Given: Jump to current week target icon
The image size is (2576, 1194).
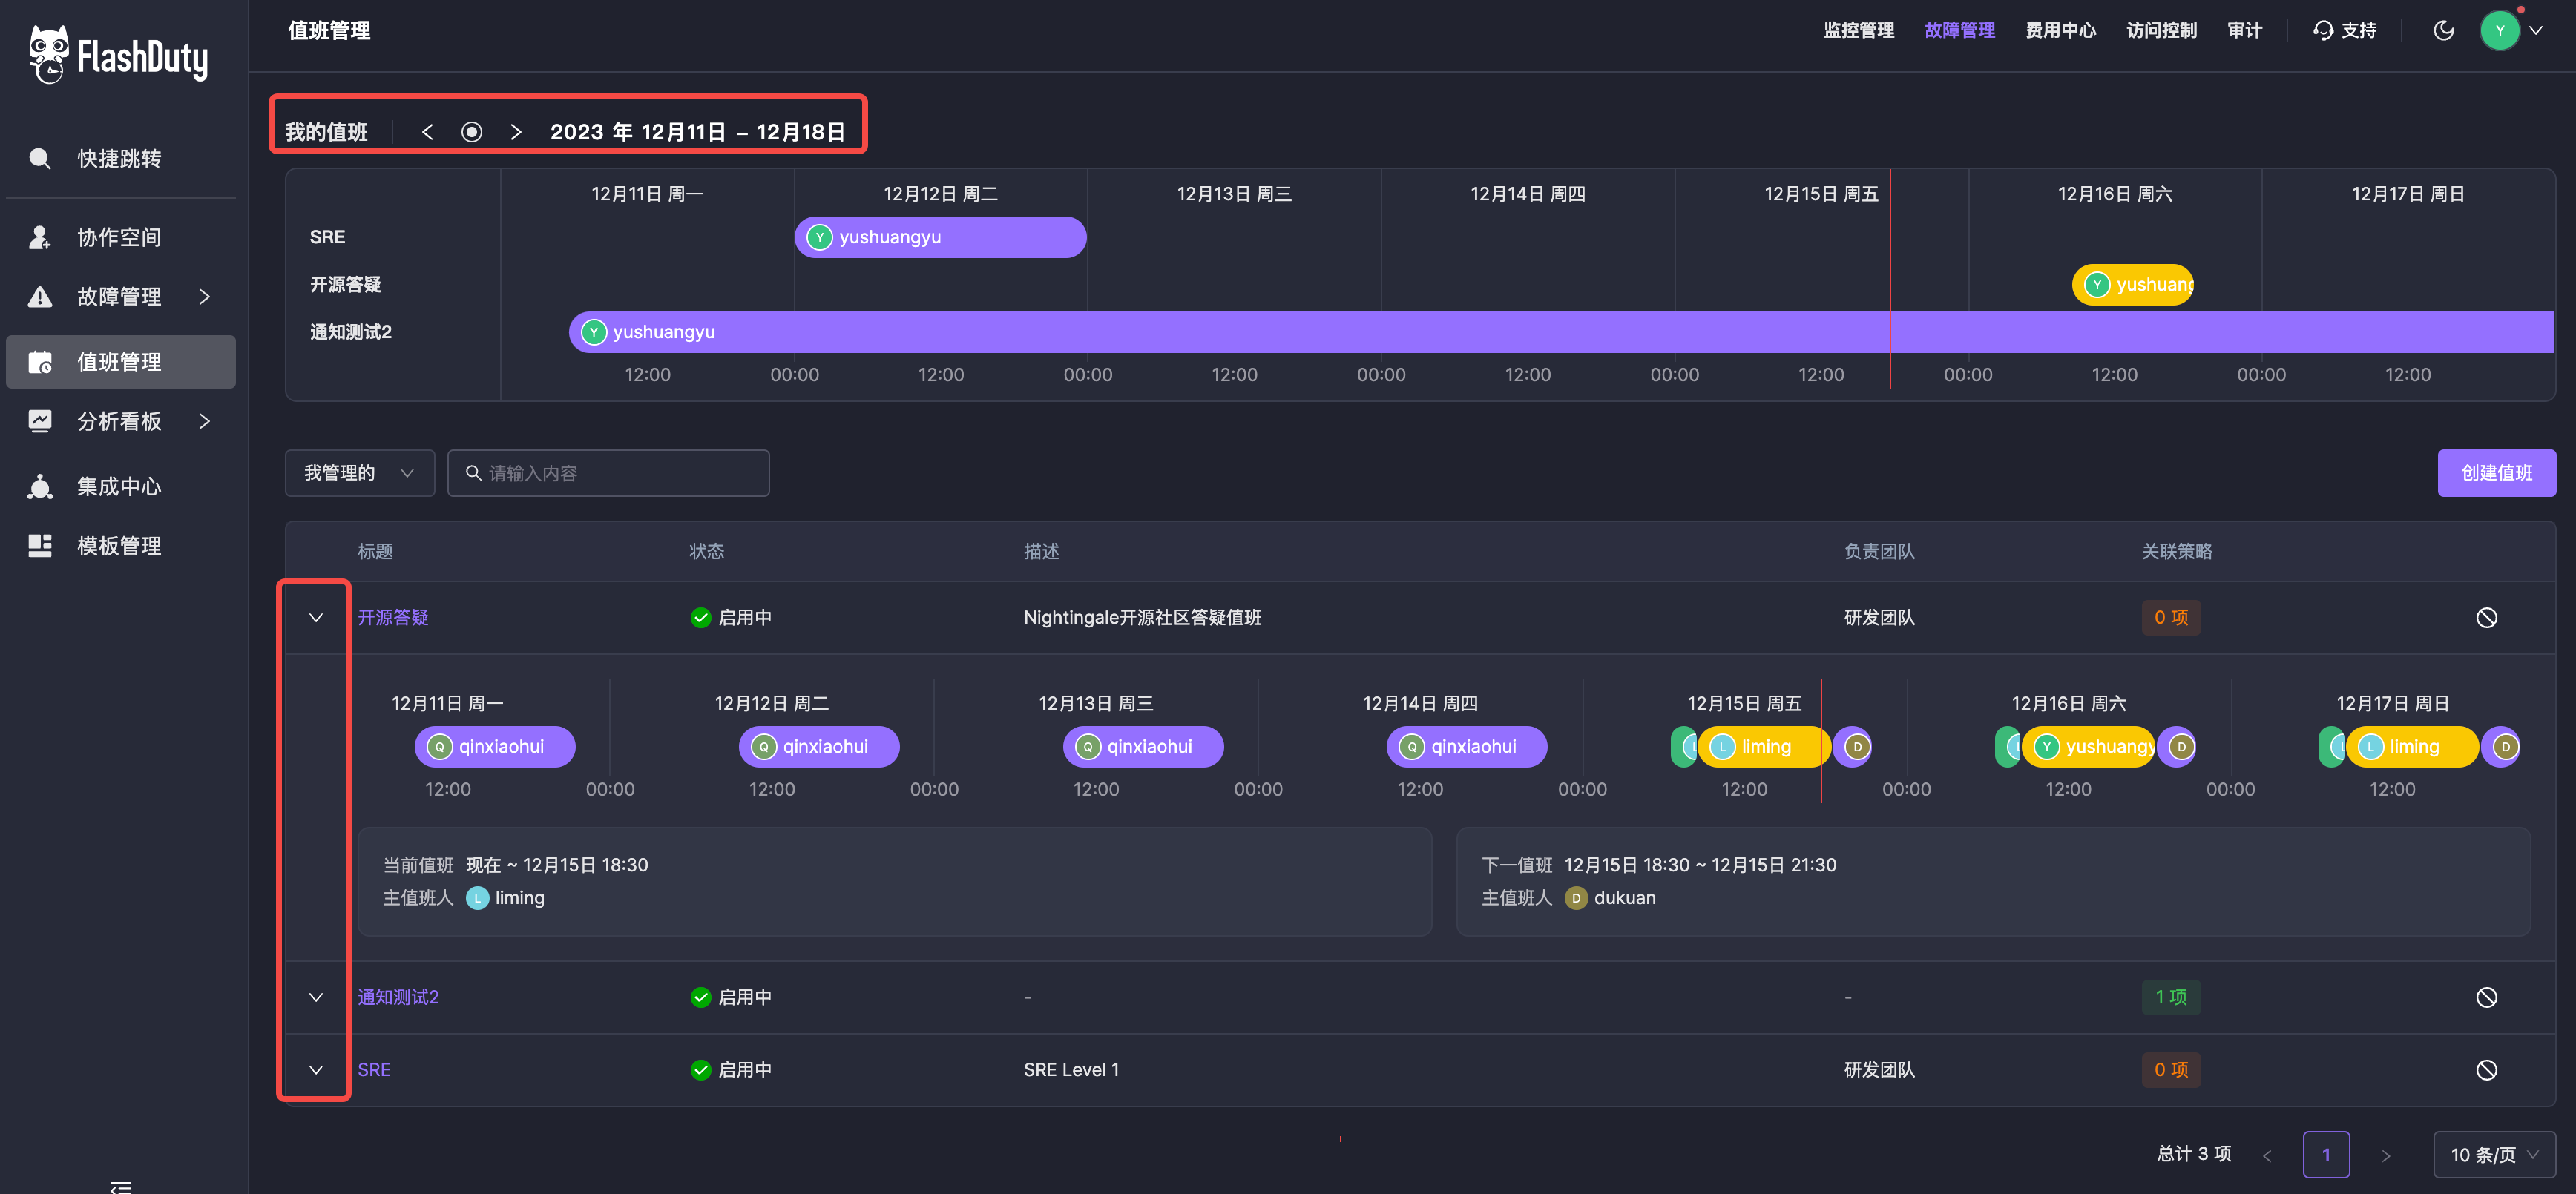Looking at the screenshot, I should tap(471, 132).
